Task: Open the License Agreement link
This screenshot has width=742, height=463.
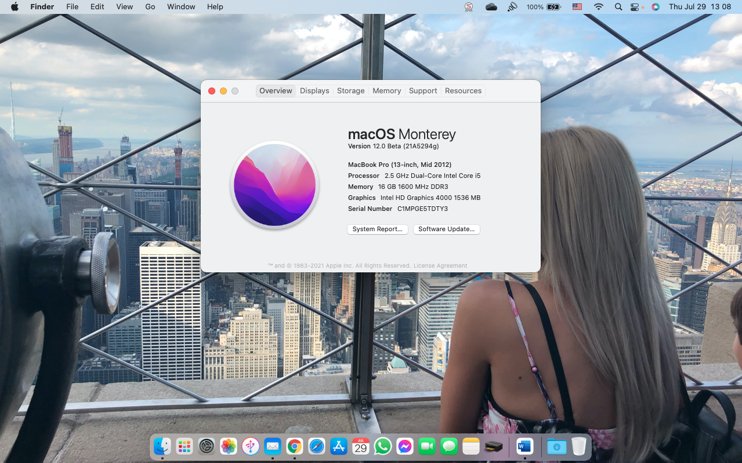Action: (440, 266)
